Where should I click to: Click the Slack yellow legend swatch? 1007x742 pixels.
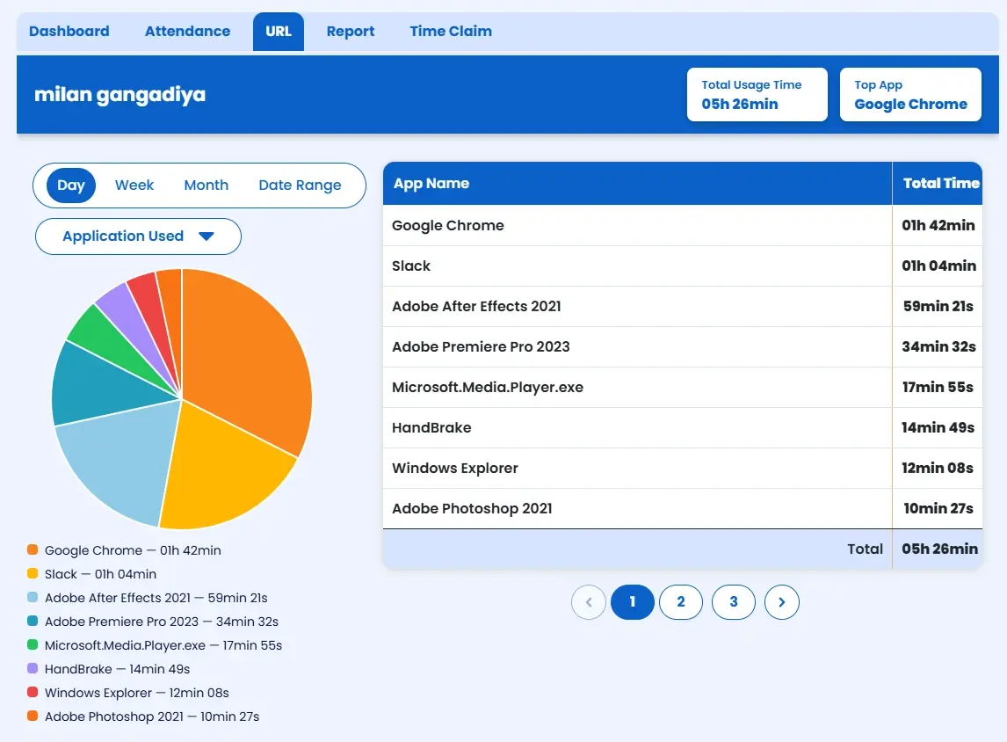(x=33, y=574)
